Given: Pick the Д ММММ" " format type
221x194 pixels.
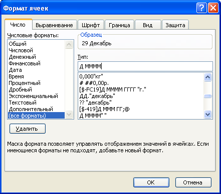Looking at the screenshot, I should (x=141, y=116).
